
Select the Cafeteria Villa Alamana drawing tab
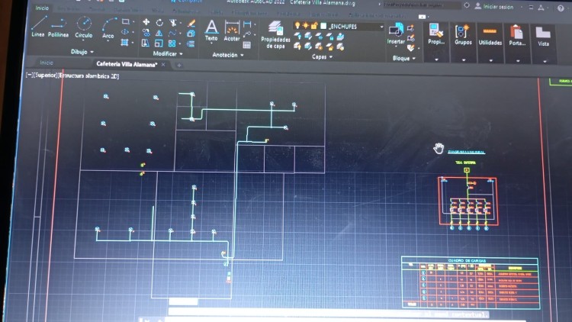pos(127,64)
